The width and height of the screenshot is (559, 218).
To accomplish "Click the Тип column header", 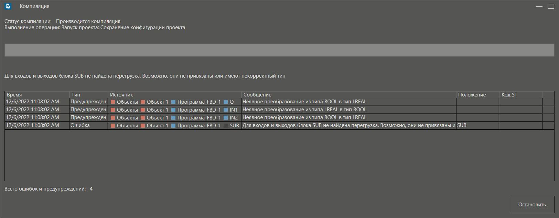I will (89, 95).
